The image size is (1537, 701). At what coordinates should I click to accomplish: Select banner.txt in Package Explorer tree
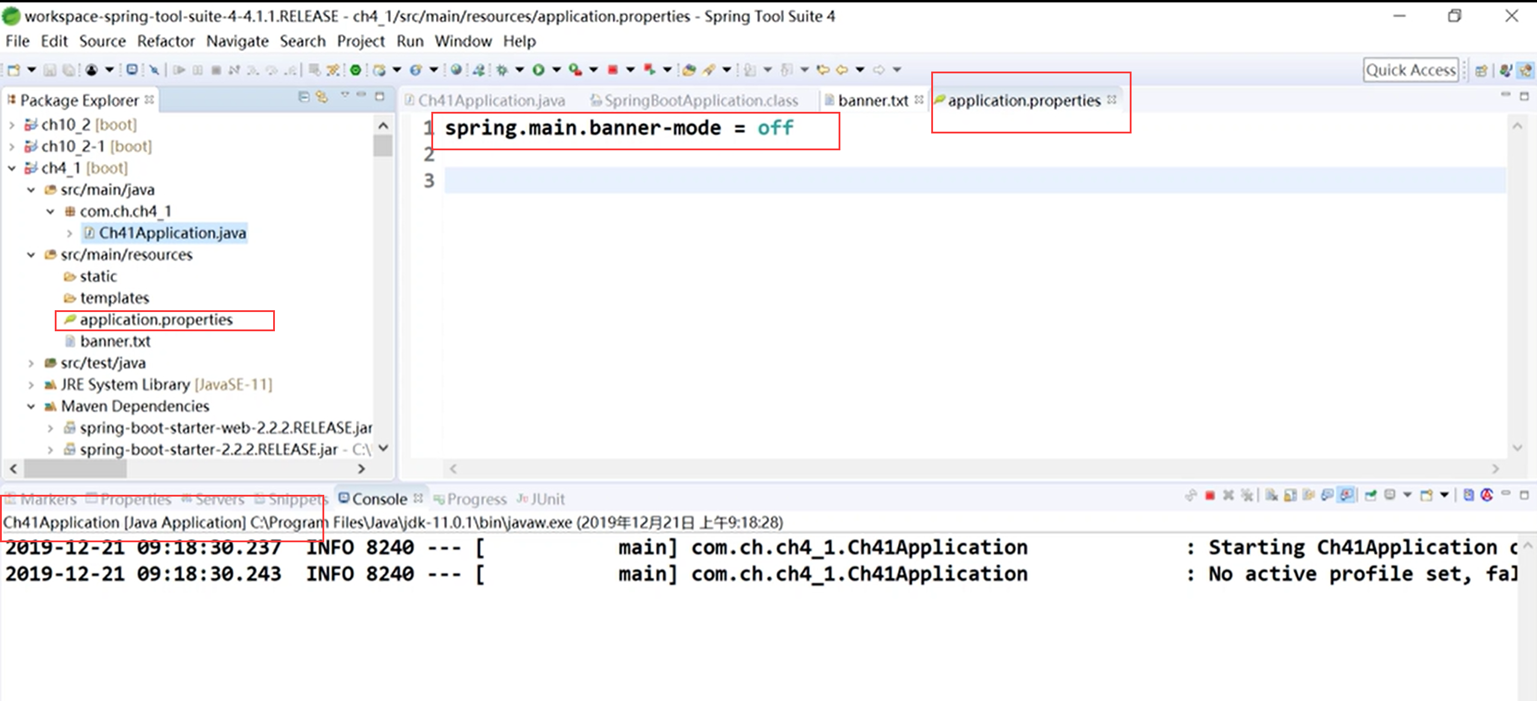click(x=115, y=341)
